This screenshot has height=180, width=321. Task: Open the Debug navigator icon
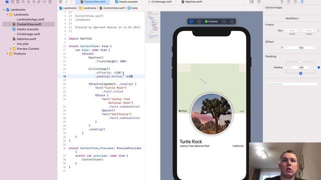pyautogui.click(x=39, y=1)
